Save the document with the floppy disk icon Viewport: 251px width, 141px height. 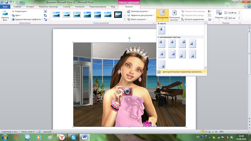pyautogui.click(x=7, y=2)
